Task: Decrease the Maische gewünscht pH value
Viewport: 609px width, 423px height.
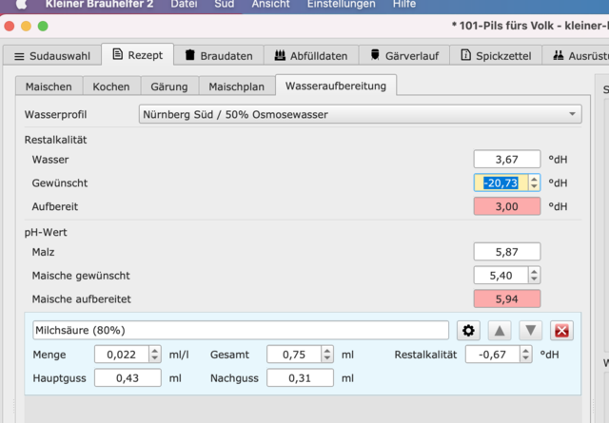Action: [534, 279]
